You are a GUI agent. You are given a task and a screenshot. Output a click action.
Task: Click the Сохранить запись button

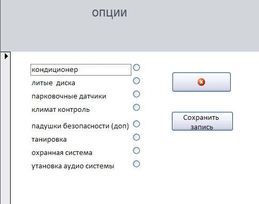click(x=202, y=121)
